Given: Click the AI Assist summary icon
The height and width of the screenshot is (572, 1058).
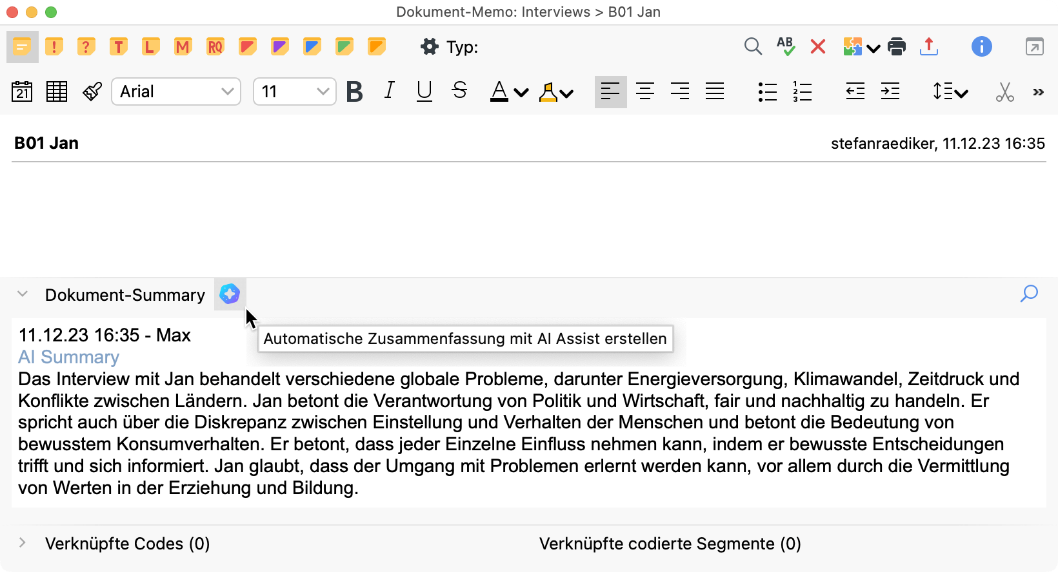Looking at the screenshot, I should [x=230, y=294].
